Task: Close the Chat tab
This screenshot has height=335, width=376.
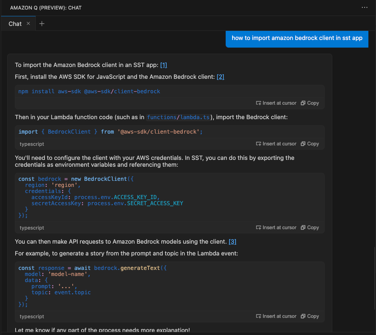Action: [x=28, y=24]
